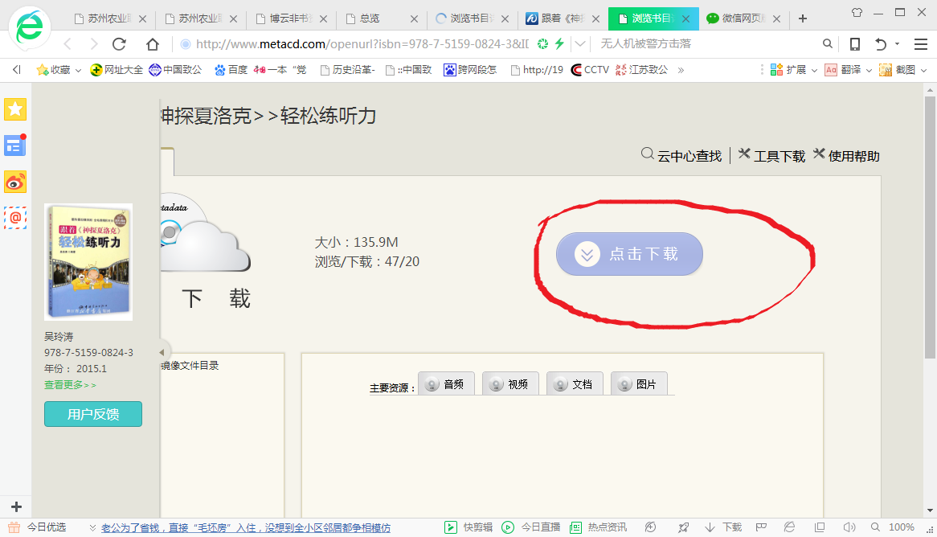The height and width of the screenshot is (537, 937).
Task: Reload the page with refresh icon
Action: (119, 44)
